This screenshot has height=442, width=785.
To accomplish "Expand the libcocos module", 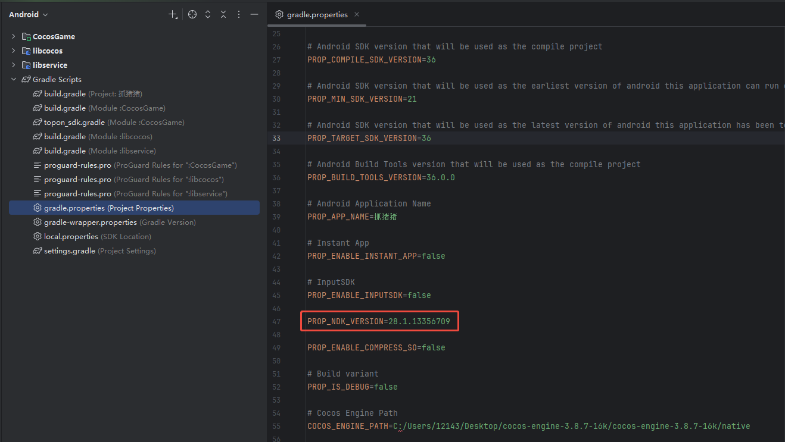I will point(14,51).
